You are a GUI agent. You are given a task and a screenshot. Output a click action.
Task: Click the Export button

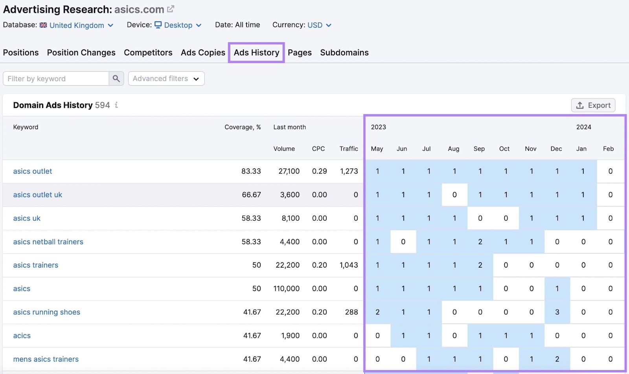coord(593,105)
